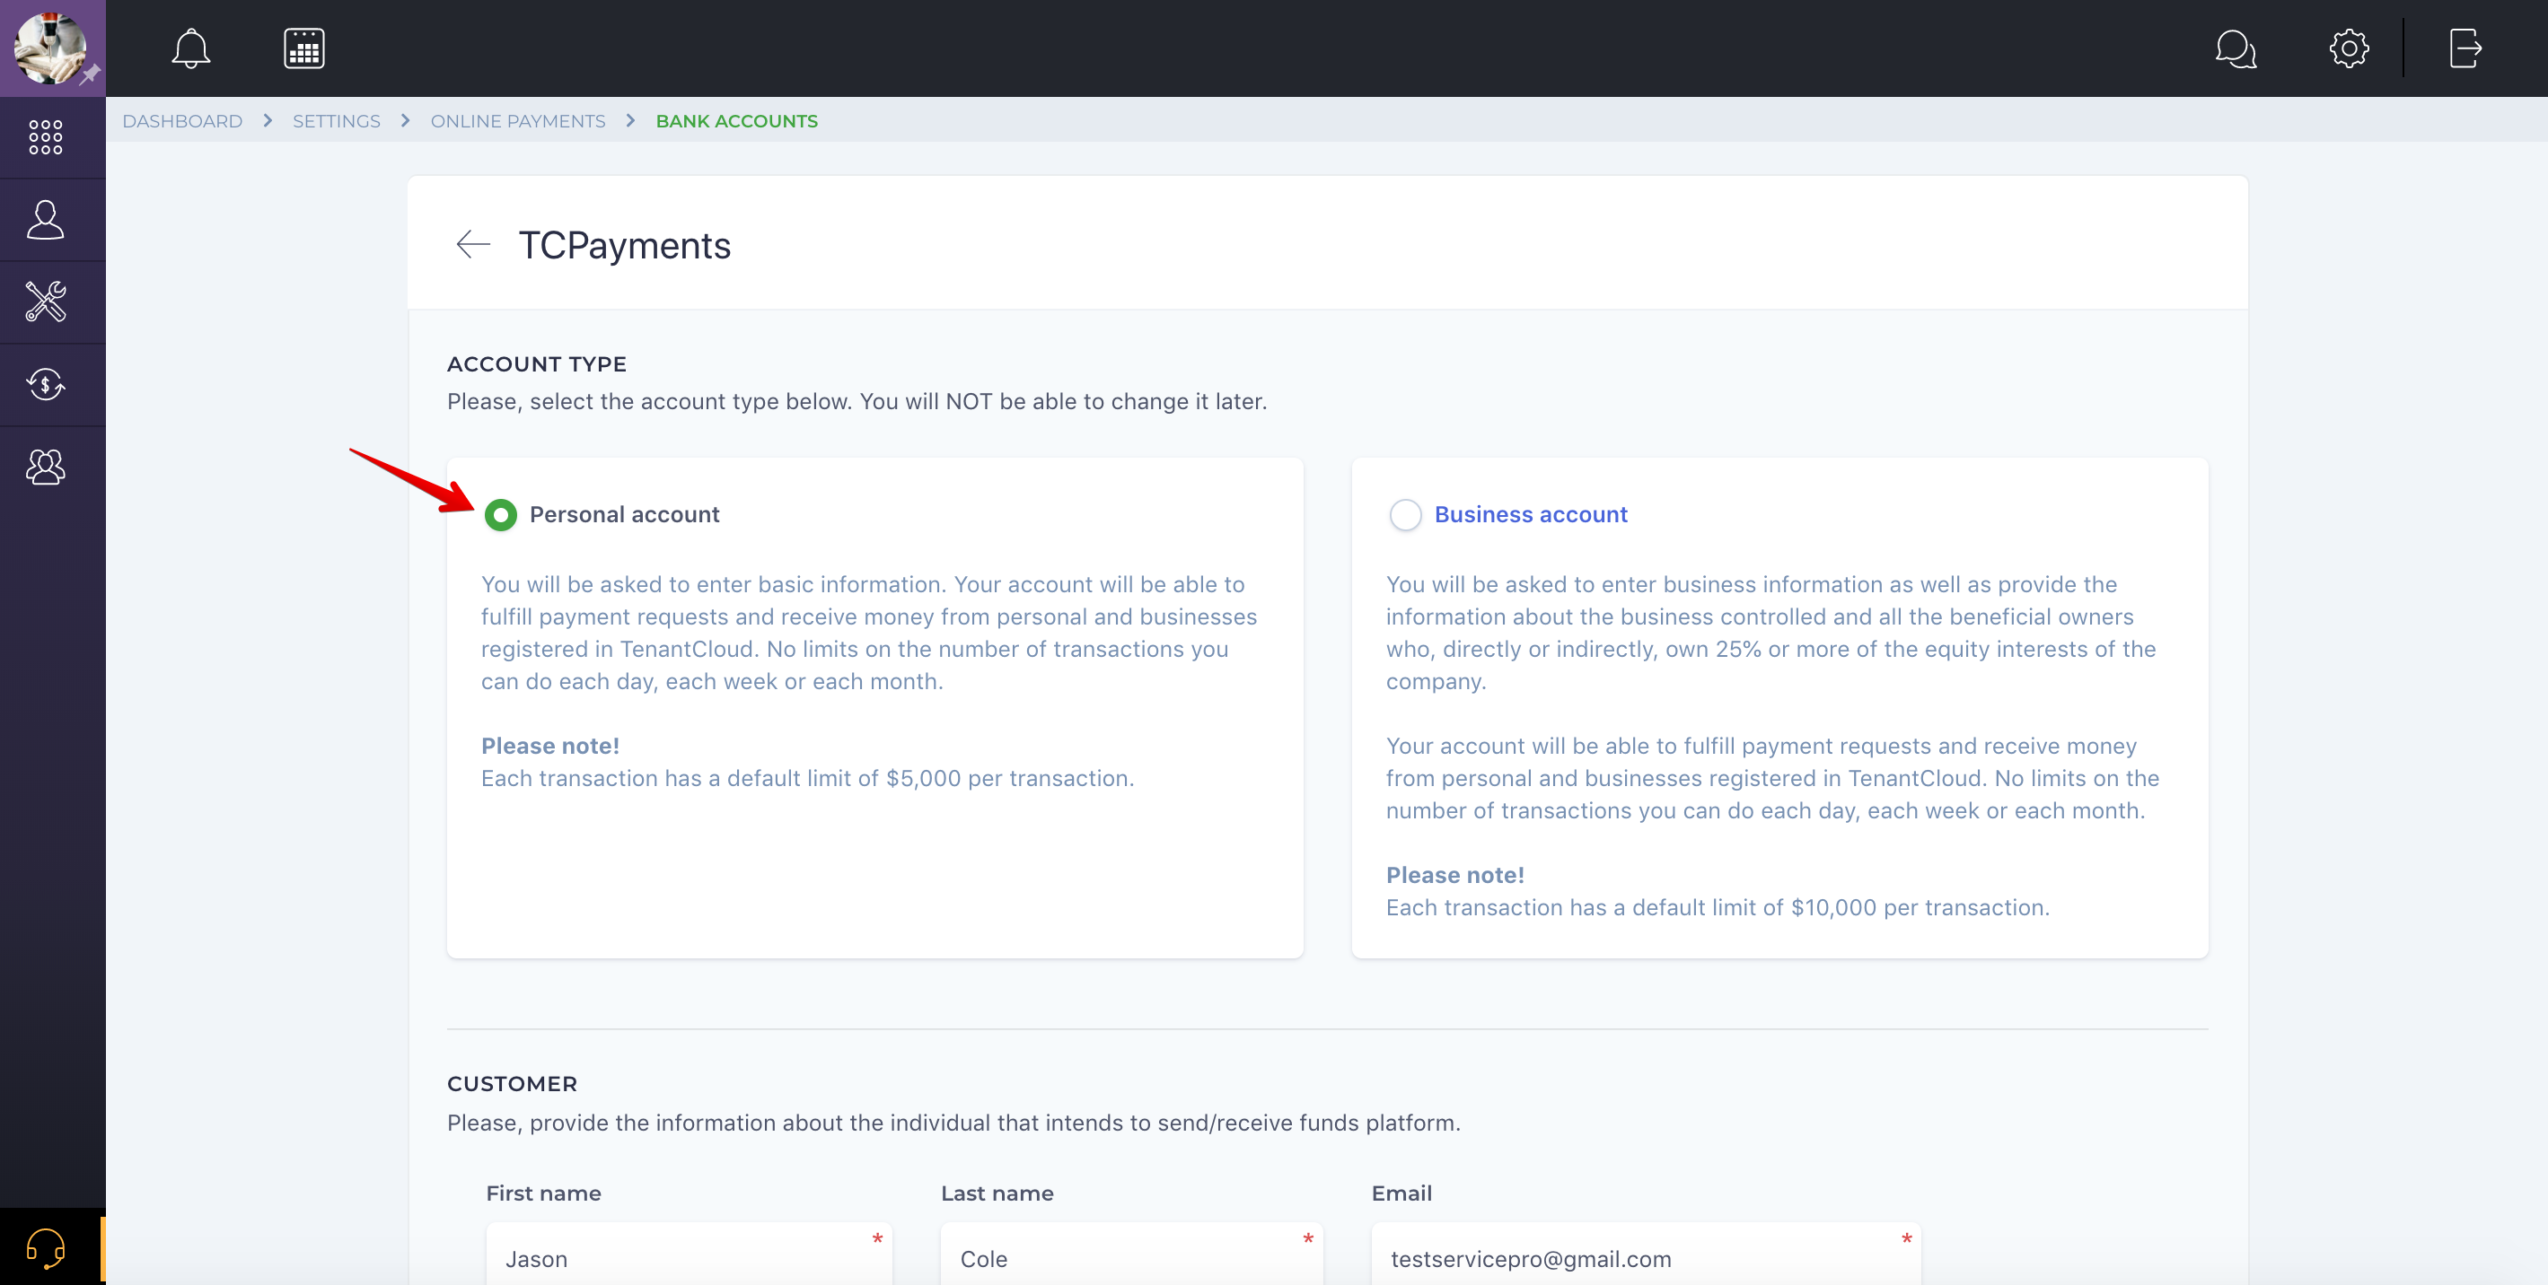
Task: Open the settings gear icon
Action: click(2348, 48)
